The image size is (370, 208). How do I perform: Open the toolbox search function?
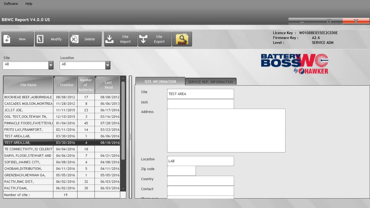pos(182,39)
